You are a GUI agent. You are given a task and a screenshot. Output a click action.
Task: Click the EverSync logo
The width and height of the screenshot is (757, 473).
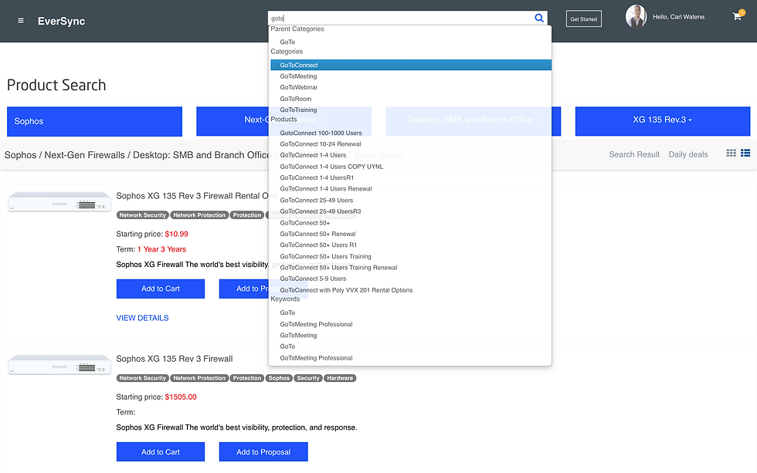click(61, 21)
